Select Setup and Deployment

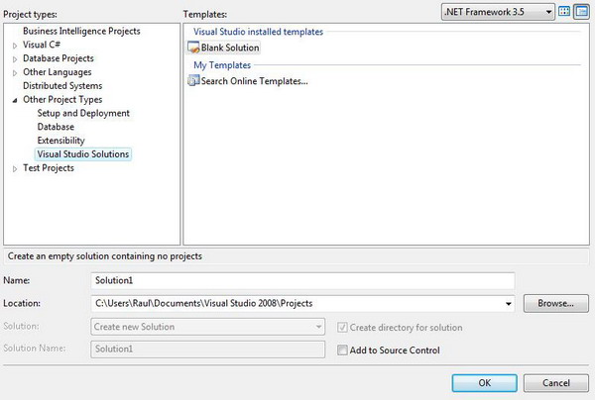[x=83, y=113]
